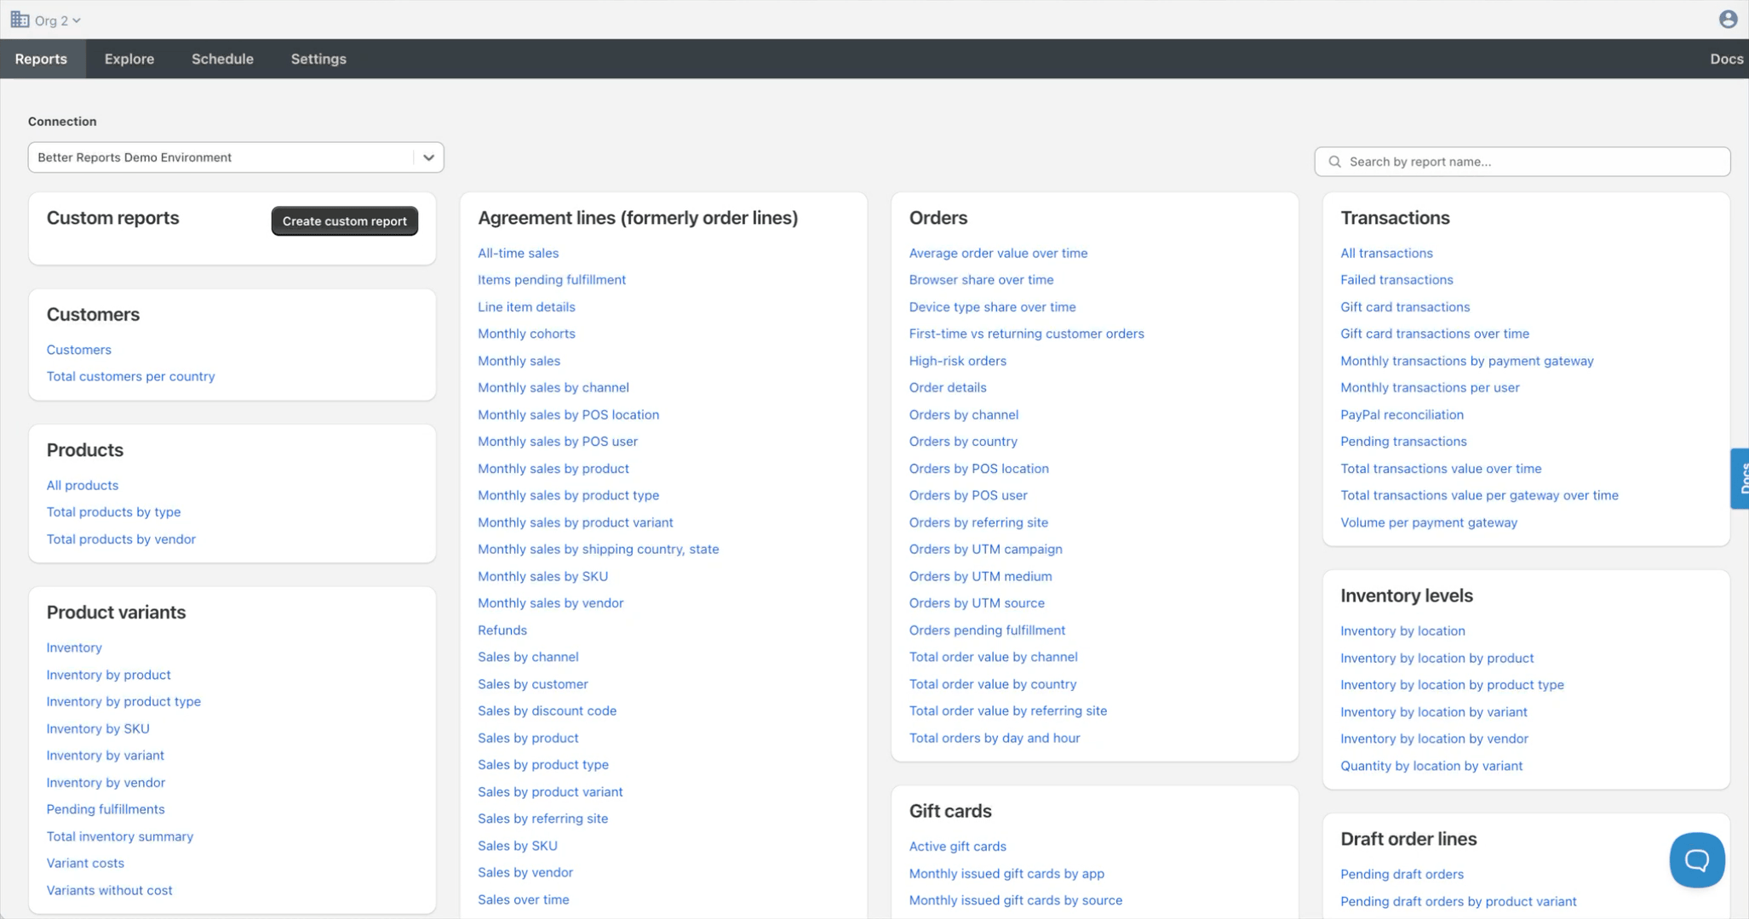The width and height of the screenshot is (1749, 919).
Task: Click the Docs link in navbar
Action: pos(1726,59)
